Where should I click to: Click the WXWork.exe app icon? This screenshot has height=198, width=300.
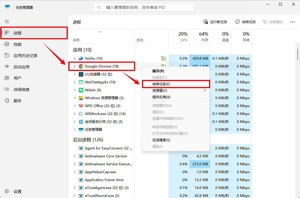(81, 114)
